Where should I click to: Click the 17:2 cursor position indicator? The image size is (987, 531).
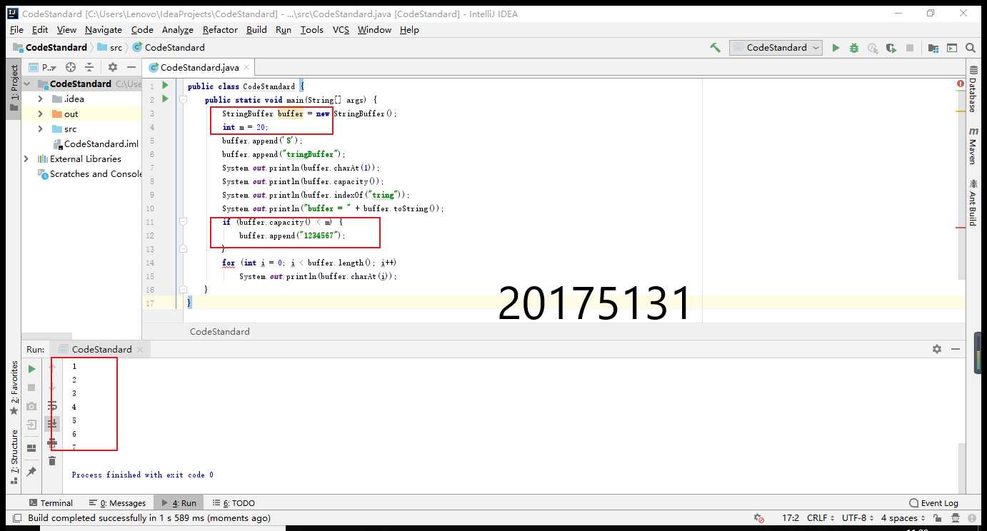(791, 518)
